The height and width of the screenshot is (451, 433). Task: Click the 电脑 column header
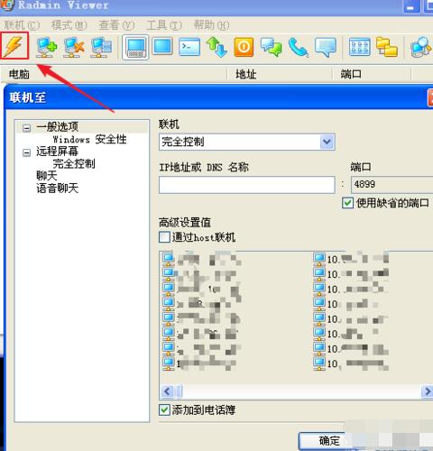click(114, 74)
